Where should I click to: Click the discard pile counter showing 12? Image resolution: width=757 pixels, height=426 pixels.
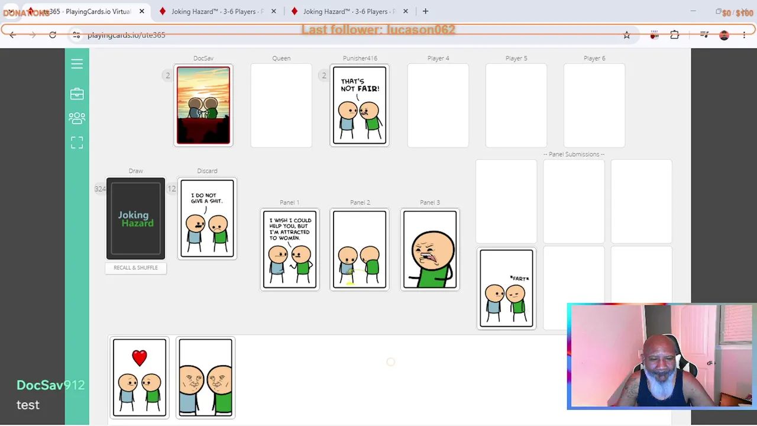pos(172,189)
